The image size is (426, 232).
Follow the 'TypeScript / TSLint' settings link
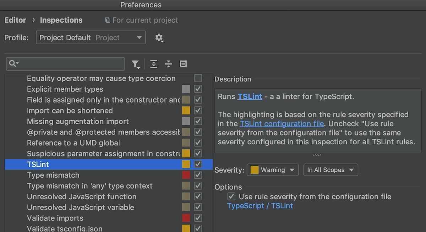(x=260, y=206)
